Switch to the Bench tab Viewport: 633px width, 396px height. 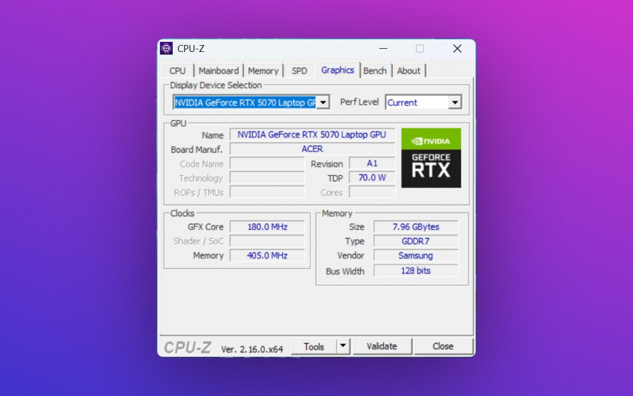[375, 71]
